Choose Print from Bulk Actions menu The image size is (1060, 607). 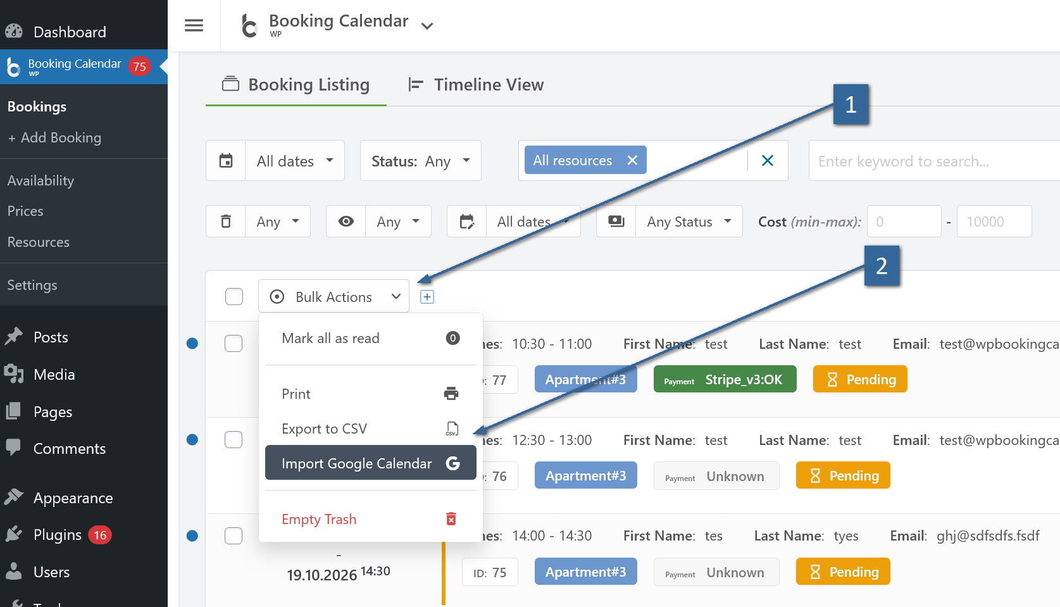coord(371,394)
